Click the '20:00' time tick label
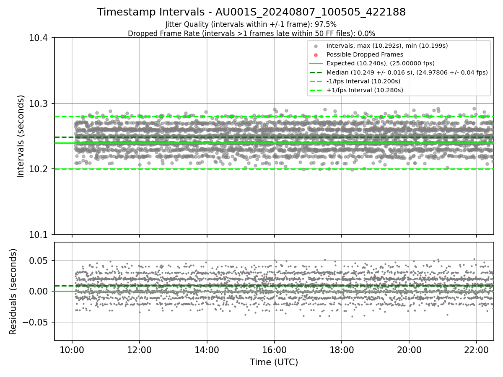Image resolution: width=503 pixels, height=377 pixels. [x=409, y=349]
